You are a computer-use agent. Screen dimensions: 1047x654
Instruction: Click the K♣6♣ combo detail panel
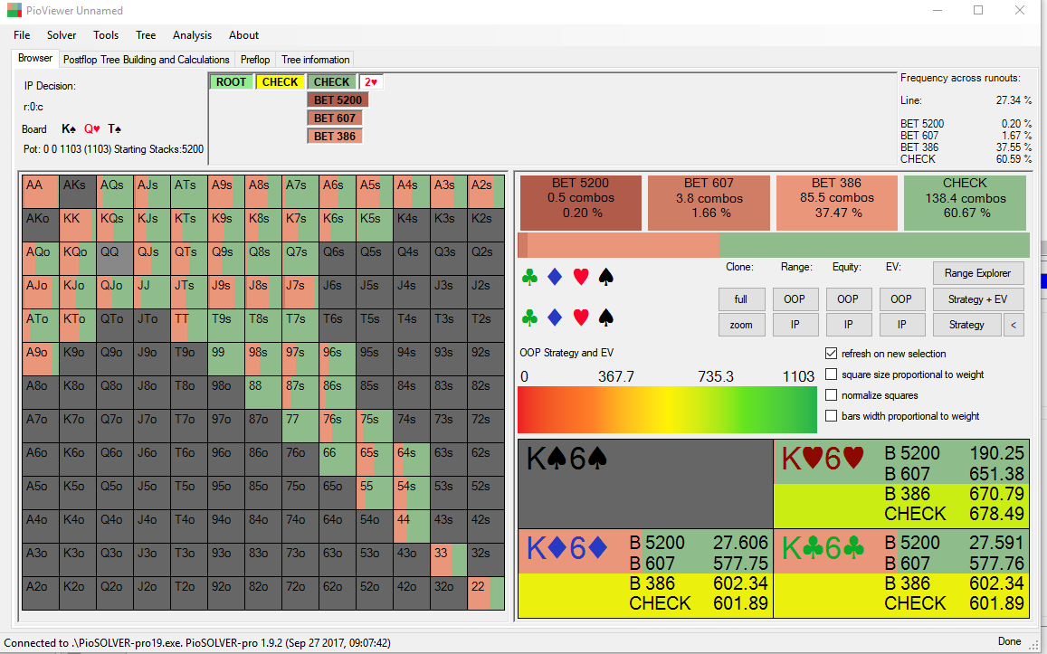[x=901, y=573]
